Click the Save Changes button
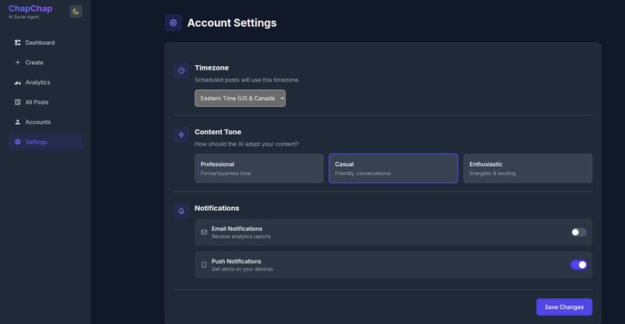The height and width of the screenshot is (324, 625). 564,307
